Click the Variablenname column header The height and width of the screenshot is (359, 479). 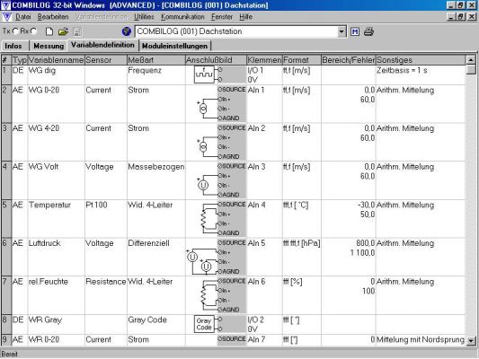[x=56, y=60]
